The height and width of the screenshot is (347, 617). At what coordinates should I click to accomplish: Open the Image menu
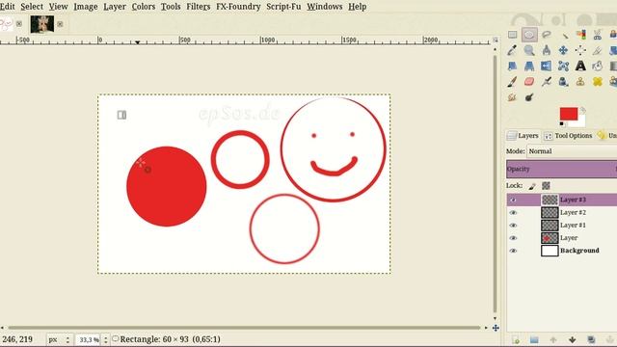click(x=86, y=7)
